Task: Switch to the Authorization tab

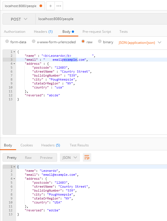Action: [15, 32]
